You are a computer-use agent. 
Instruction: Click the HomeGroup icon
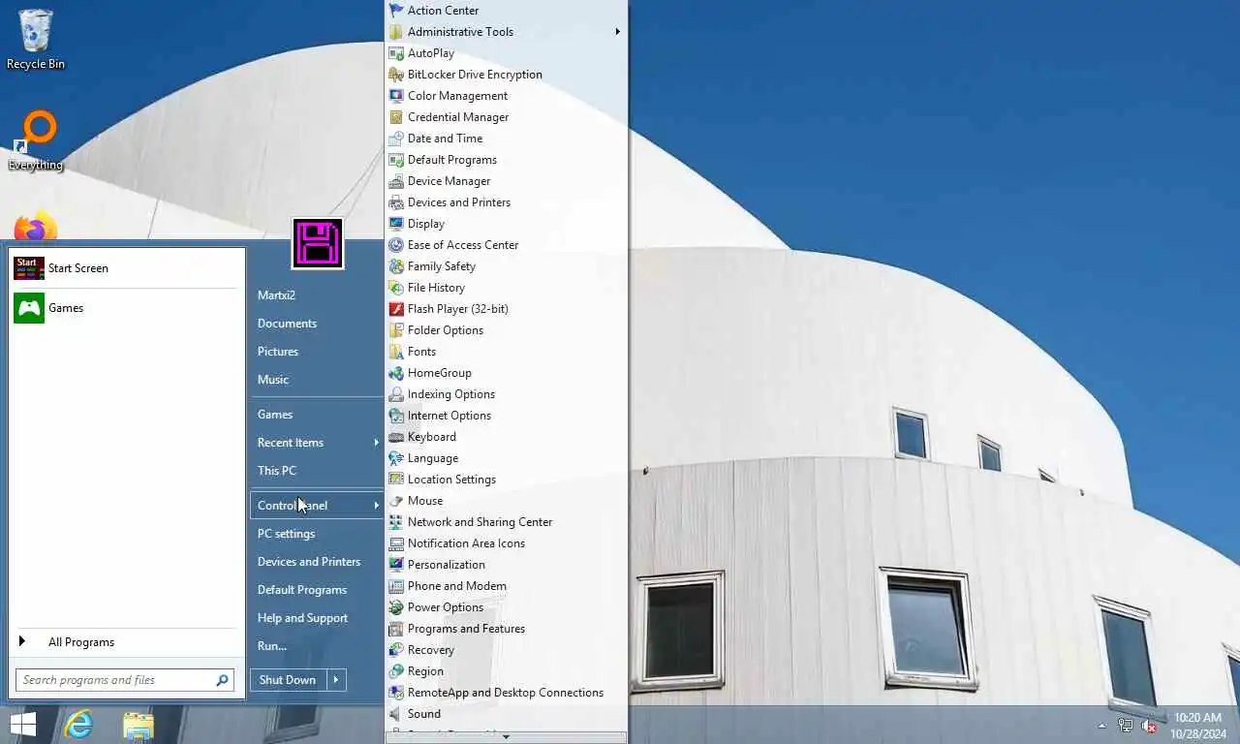pos(395,372)
